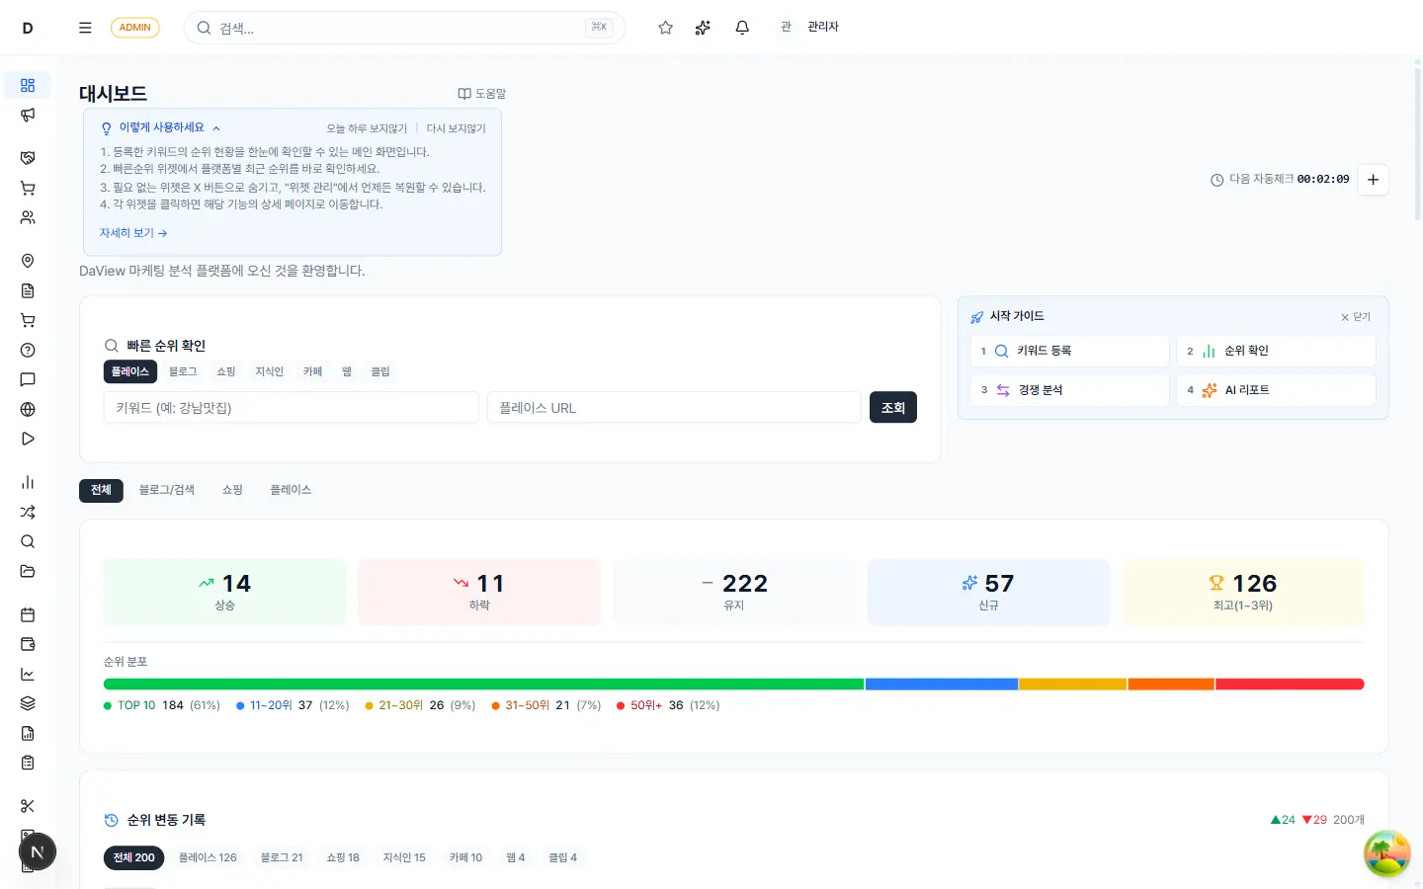Collapse the 이렇게 사용하세요 tips panel
Image resolution: width=1423 pixels, height=889 pixels.
click(215, 127)
